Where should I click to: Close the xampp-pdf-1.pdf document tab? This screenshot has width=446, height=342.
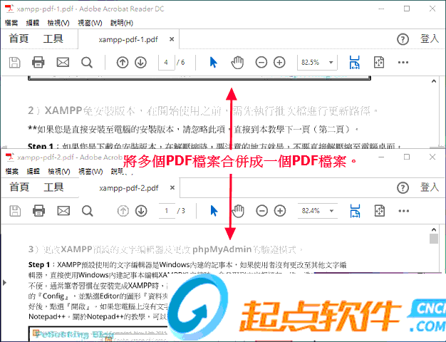172,39
